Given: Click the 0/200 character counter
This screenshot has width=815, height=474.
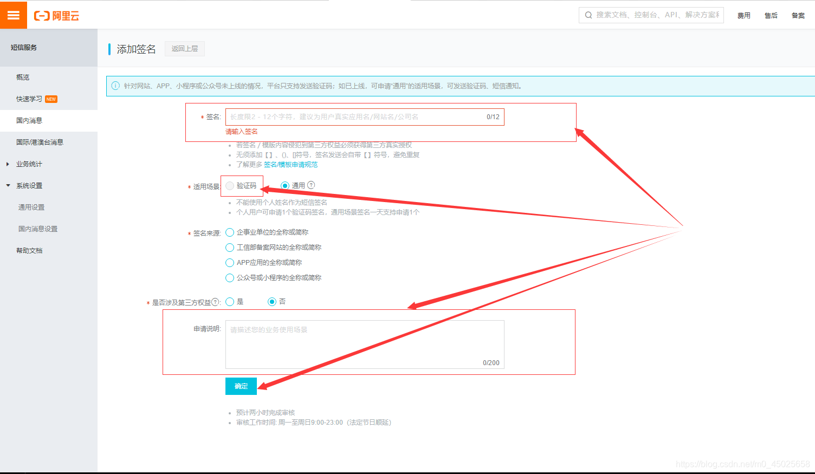Looking at the screenshot, I should pyautogui.click(x=491, y=363).
